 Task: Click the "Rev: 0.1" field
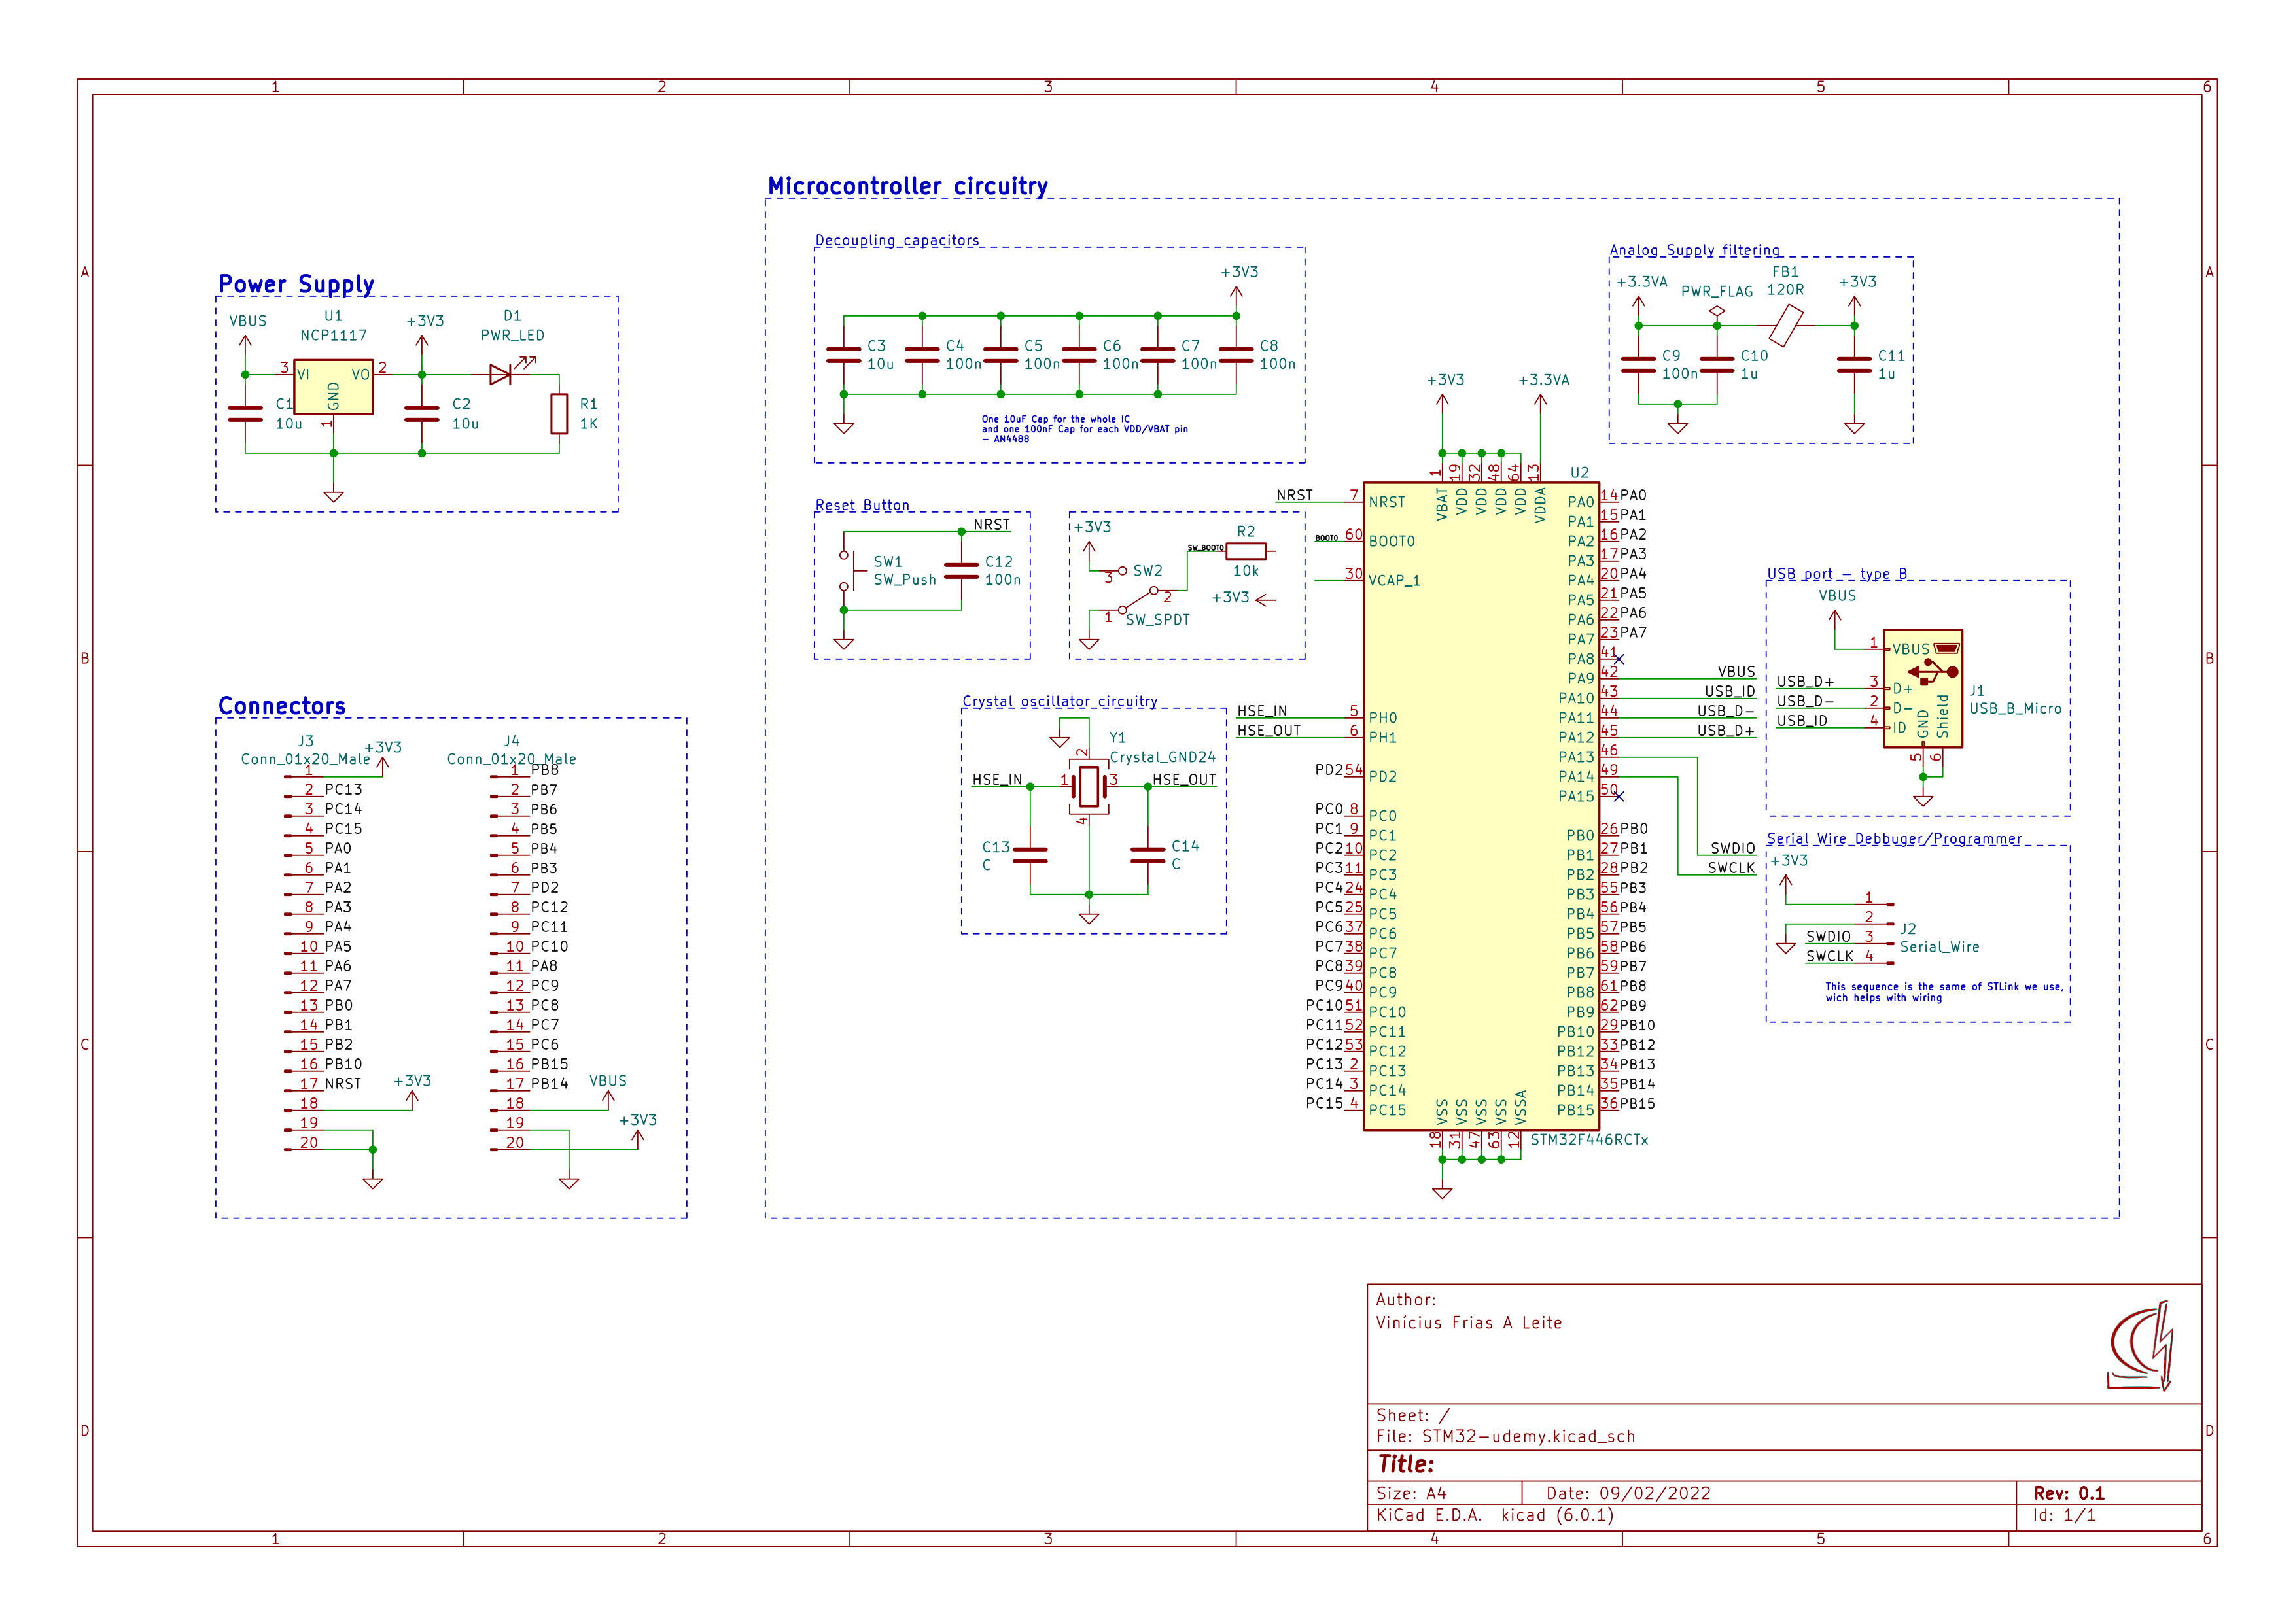[2068, 1493]
